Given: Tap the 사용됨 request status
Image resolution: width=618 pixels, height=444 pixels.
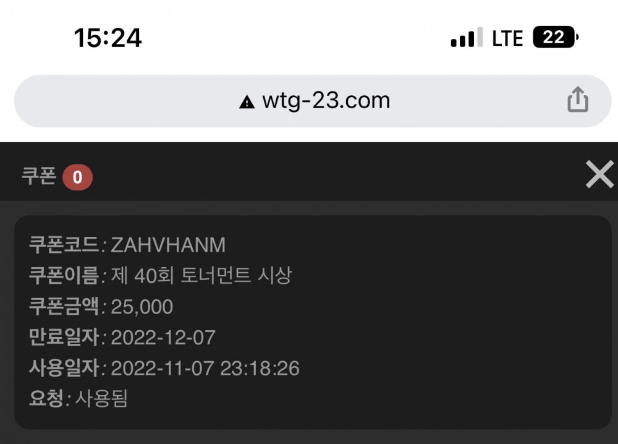Looking at the screenshot, I should click(101, 399).
